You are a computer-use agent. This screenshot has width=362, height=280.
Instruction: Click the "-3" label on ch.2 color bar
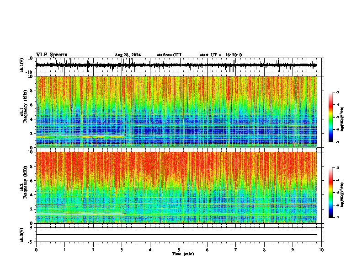tap(337, 168)
